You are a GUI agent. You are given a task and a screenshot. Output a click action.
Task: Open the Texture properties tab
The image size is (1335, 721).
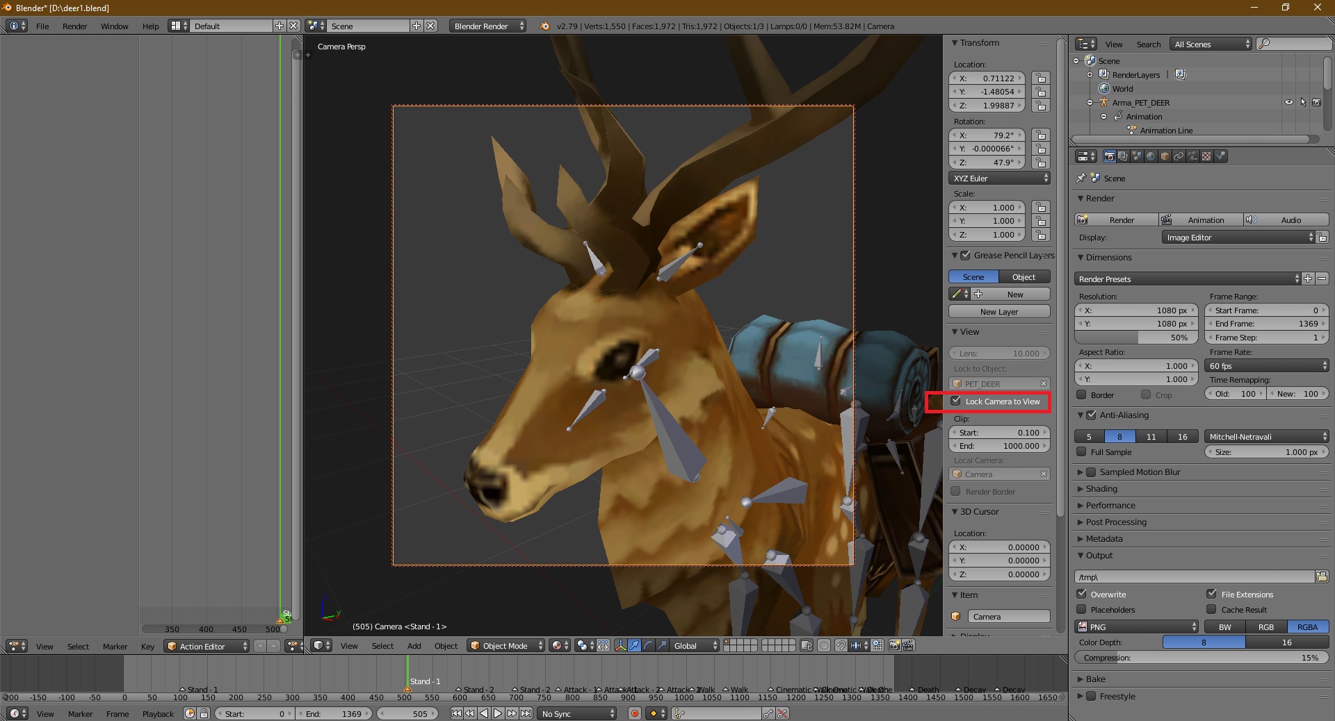pyautogui.click(x=1206, y=156)
